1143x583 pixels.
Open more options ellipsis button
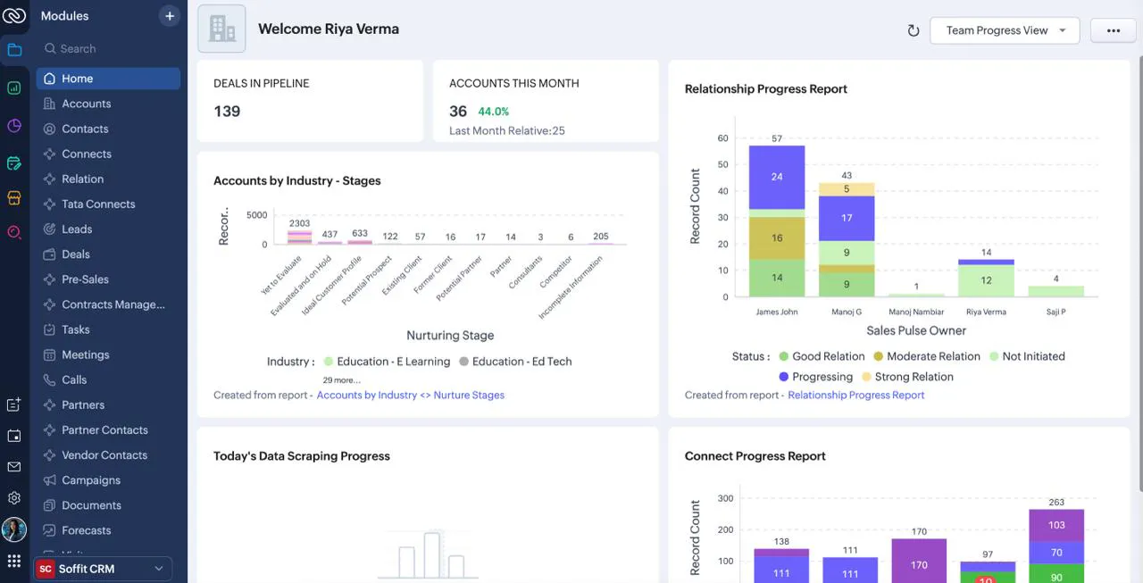pyautogui.click(x=1113, y=30)
